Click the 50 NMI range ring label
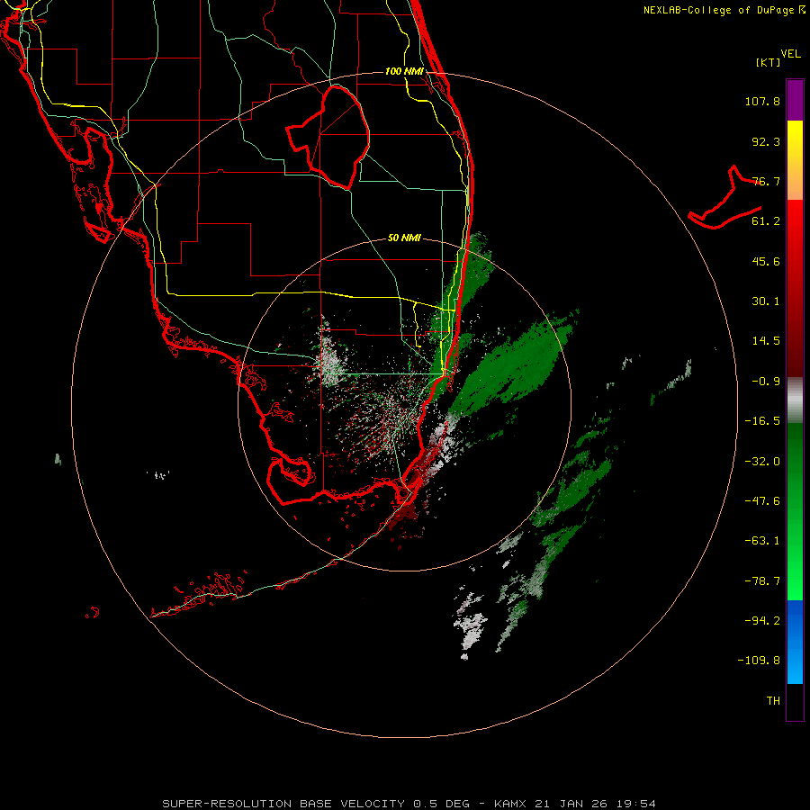 (404, 238)
